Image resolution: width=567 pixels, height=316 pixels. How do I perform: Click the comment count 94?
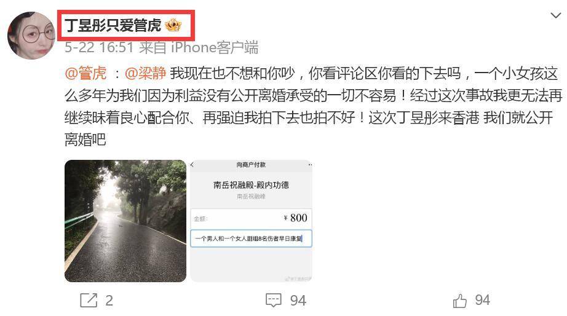298,301
